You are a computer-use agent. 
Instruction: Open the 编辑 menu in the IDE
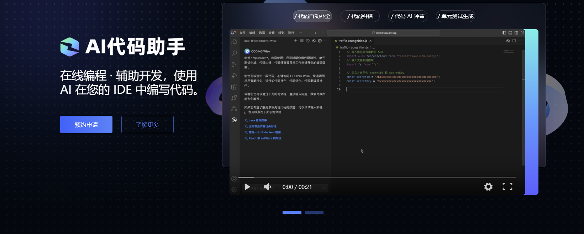(252, 33)
